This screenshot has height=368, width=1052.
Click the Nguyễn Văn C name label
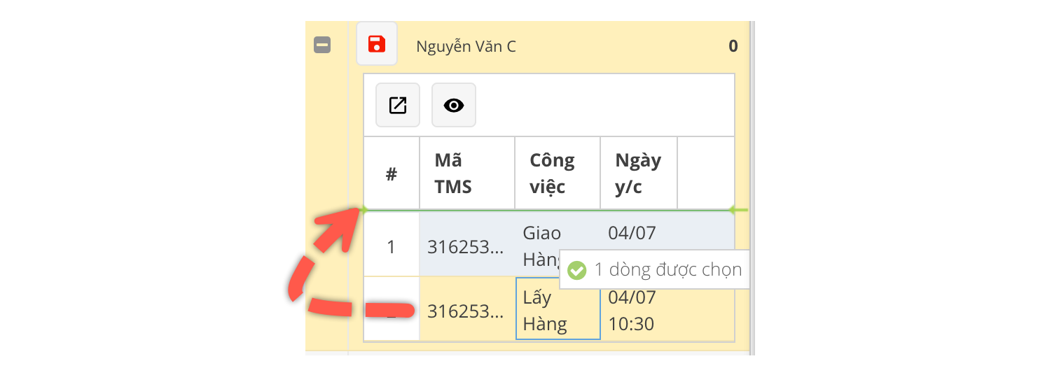click(x=466, y=47)
